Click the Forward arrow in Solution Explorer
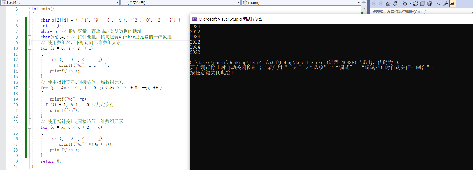The height and width of the screenshot is (170, 473). (381, 4)
